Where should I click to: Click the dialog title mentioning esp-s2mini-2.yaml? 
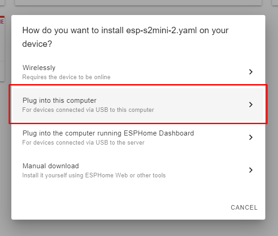pyautogui.click(x=125, y=31)
